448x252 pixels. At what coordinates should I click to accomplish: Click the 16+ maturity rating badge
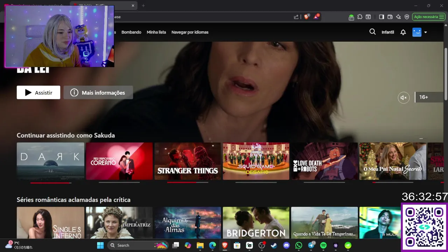(x=429, y=97)
